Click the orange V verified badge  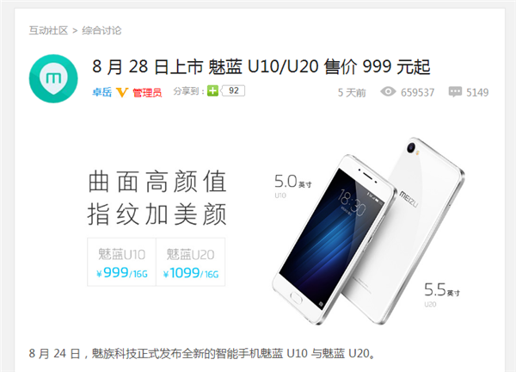(122, 93)
